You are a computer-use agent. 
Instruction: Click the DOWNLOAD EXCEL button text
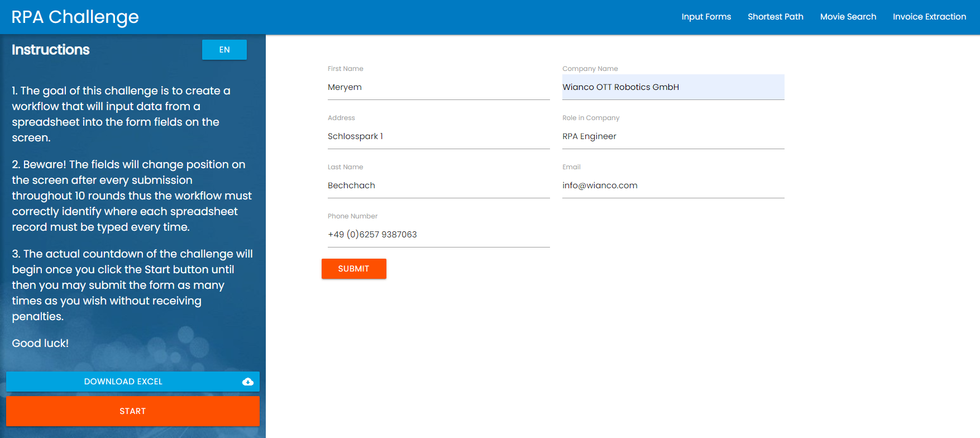click(x=123, y=382)
